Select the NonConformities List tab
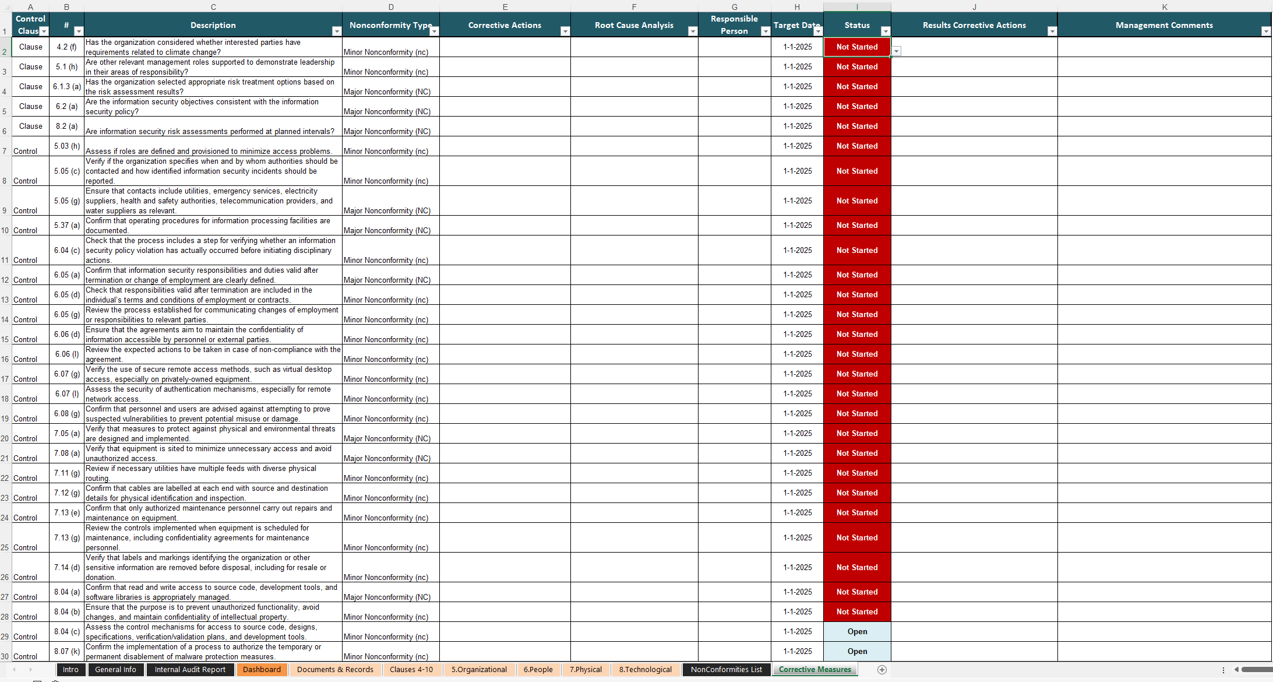Screen dimensions: 1273x682 725,669
